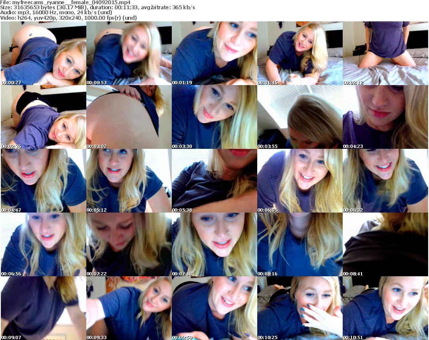Open the thumbnail stamped 00:05:38
Screen dimensions: 429x340
pyautogui.click(x=214, y=181)
